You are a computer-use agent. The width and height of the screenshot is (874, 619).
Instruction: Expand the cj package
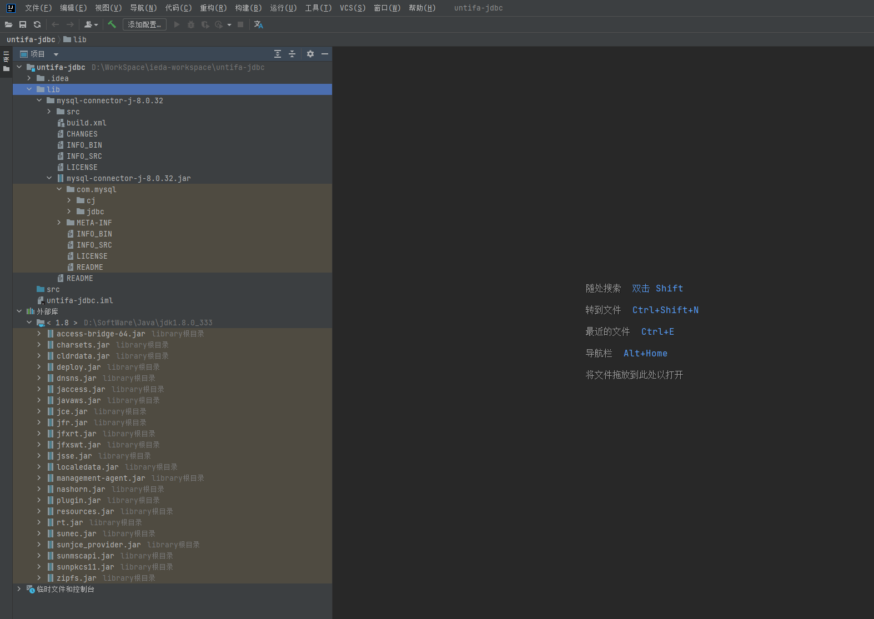pyautogui.click(x=69, y=200)
